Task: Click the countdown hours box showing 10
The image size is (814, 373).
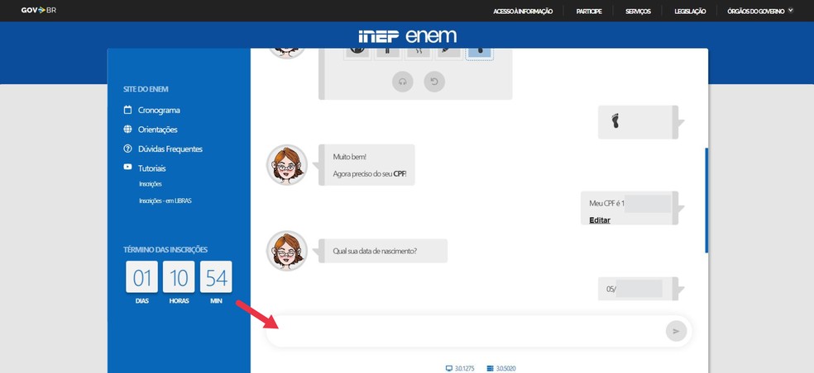Action: (179, 276)
